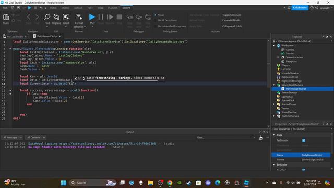Image resolution: width=334 pixels, height=188 pixels.
Task: Show next signature in autocomplete tooltip
Action: click(x=84, y=78)
